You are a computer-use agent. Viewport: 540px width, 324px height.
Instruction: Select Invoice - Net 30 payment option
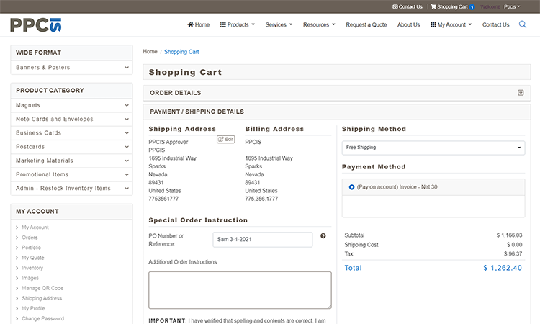(351, 186)
